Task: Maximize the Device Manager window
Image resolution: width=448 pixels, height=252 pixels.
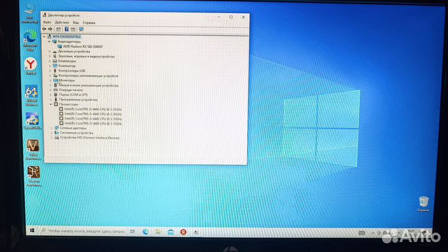Action: [x=231, y=17]
